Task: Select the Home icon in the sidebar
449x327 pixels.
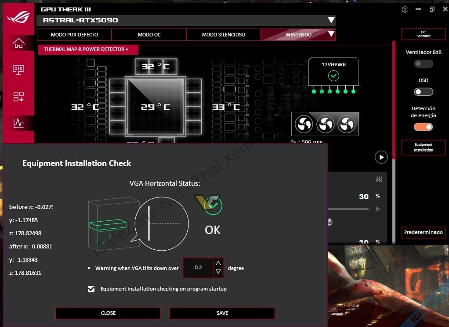Action: [x=18, y=43]
